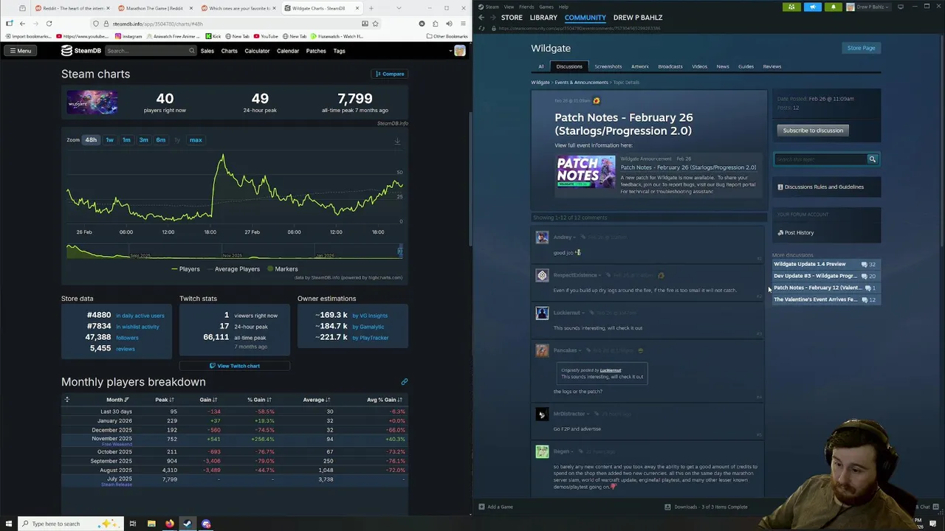The width and height of the screenshot is (945, 531).
Task: Open Task View on the taskbar
Action: (x=133, y=524)
